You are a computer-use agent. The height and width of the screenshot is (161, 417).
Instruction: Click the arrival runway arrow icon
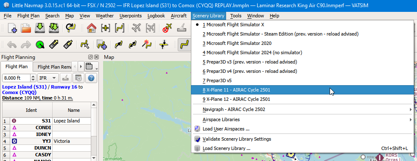(x=67, y=44)
